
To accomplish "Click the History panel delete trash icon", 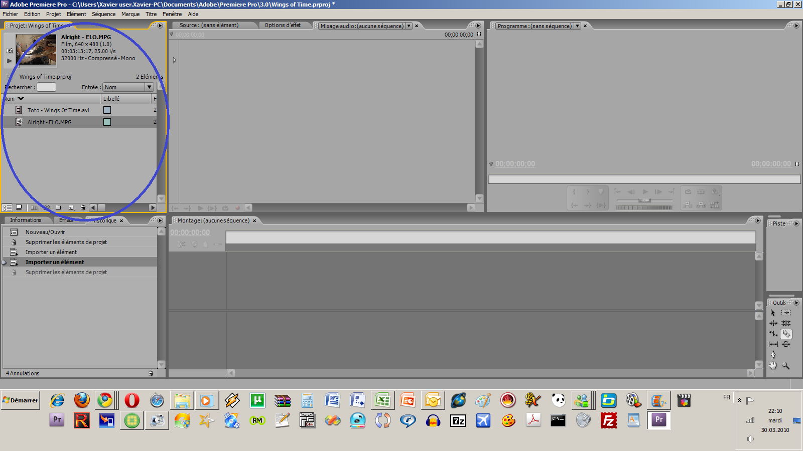I will 151,373.
